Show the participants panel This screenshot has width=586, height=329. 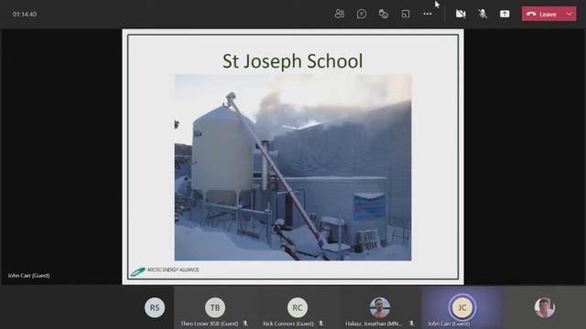click(x=340, y=15)
